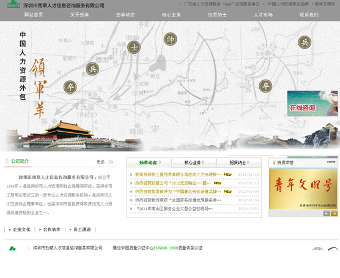Open the 在线咨询 online consultation banner
This screenshot has height=278, width=340.
click(312, 103)
